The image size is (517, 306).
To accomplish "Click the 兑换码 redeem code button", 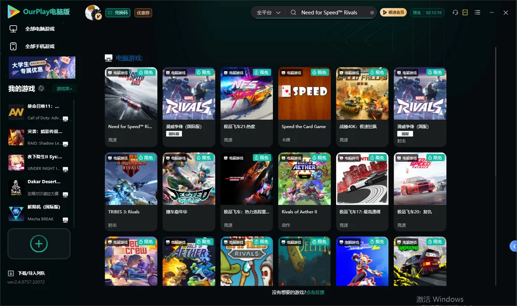I will [x=118, y=12].
